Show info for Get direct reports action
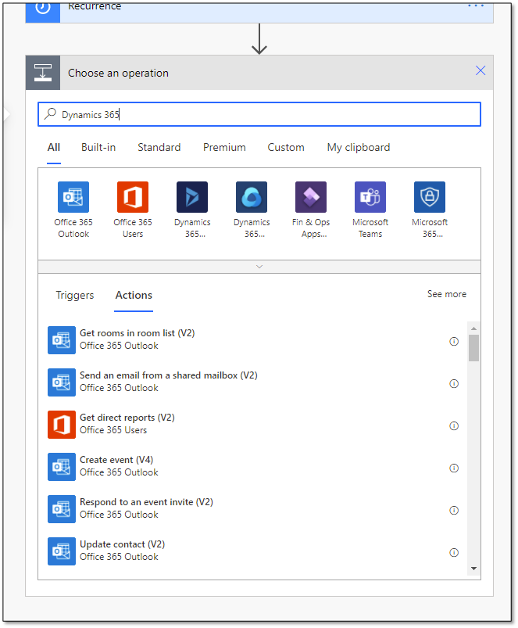 (454, 425)
